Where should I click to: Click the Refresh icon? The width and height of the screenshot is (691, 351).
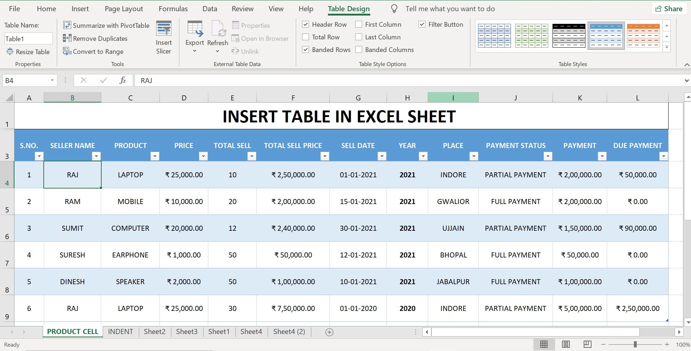(x=219, y=29)
